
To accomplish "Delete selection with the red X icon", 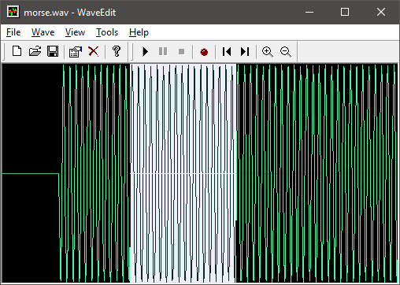I will click(94, 51).
